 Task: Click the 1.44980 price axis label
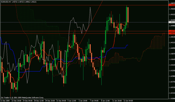(x=172, y=26)
